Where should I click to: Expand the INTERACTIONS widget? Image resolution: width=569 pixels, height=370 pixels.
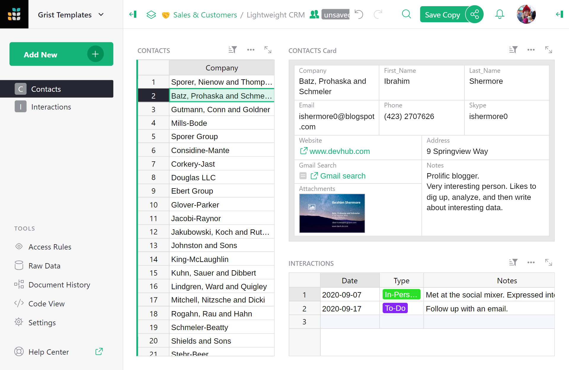pyautogui.click(x=549, y=262)
